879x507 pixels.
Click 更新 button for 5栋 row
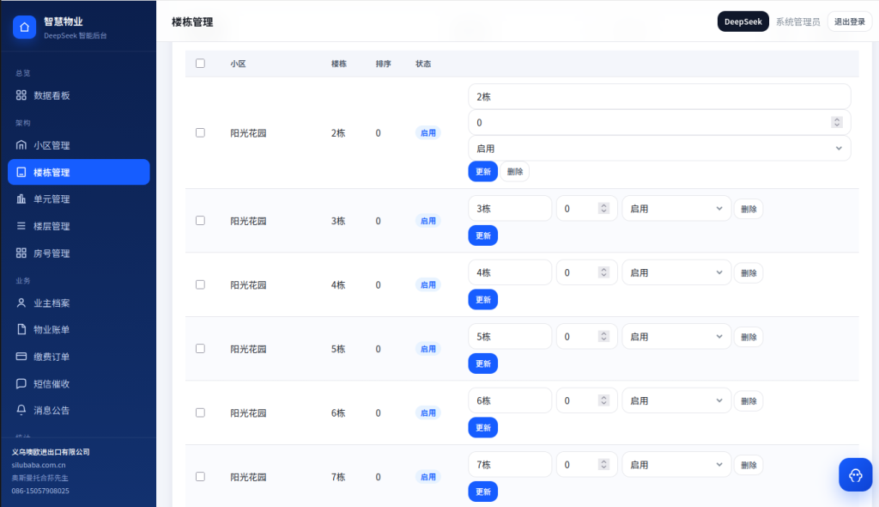point(482,363)
